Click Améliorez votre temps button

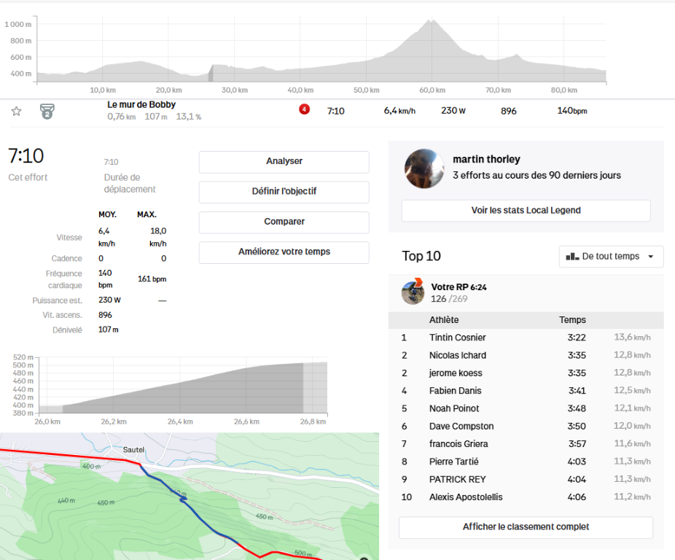(x=284, y=252)
